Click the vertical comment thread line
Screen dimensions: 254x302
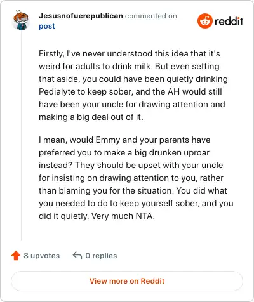tap(21, 135)
